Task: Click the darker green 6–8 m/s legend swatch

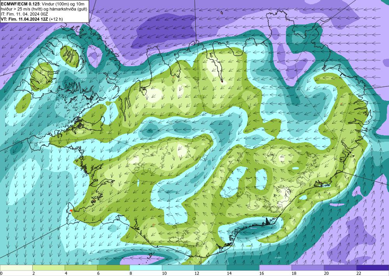Action: click(113, 268)
